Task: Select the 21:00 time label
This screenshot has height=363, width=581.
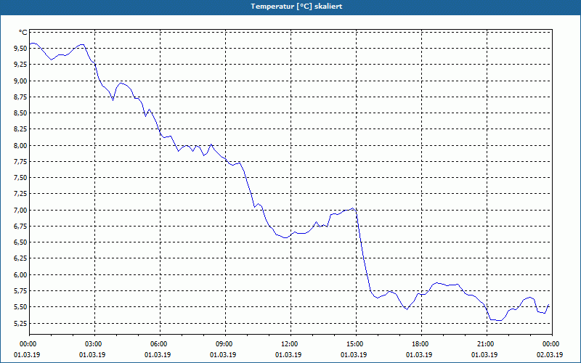Action: pos(487,344)
